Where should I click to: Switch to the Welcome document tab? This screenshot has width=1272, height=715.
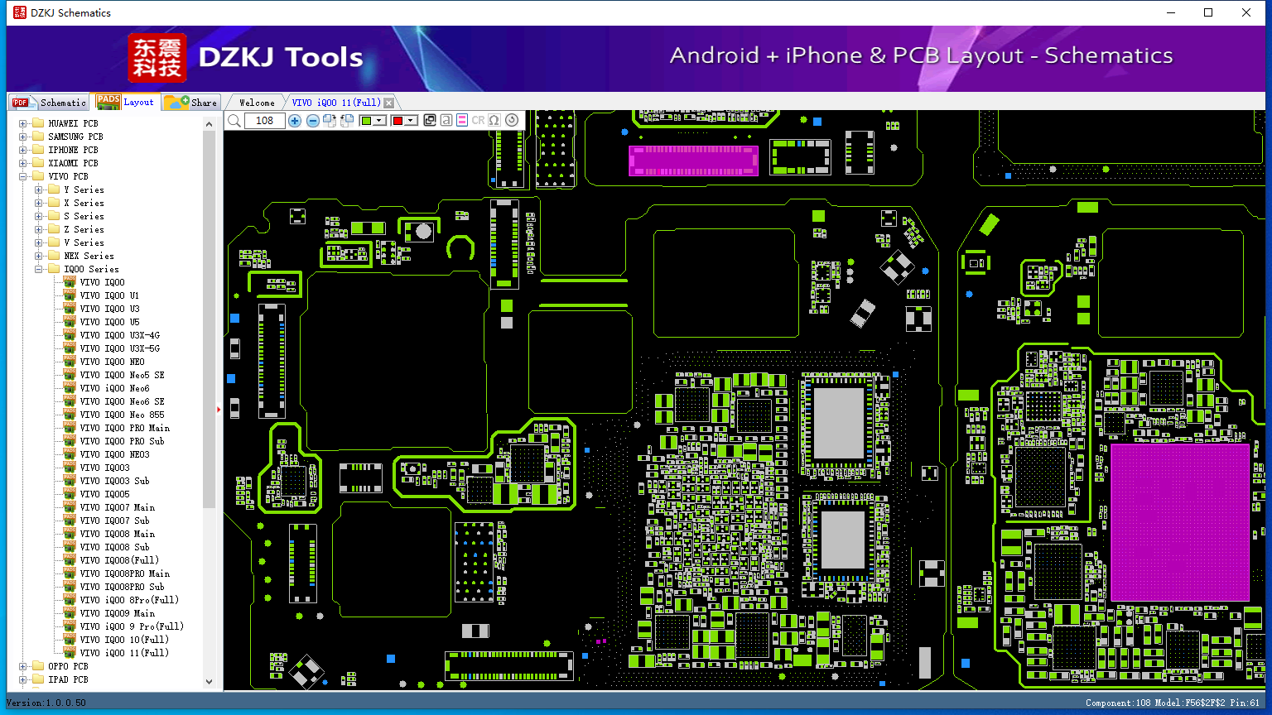pos(257,103)
